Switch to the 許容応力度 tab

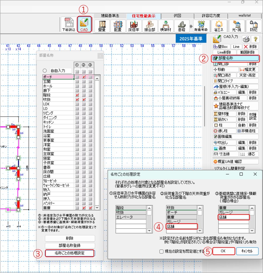pos(211,16)
